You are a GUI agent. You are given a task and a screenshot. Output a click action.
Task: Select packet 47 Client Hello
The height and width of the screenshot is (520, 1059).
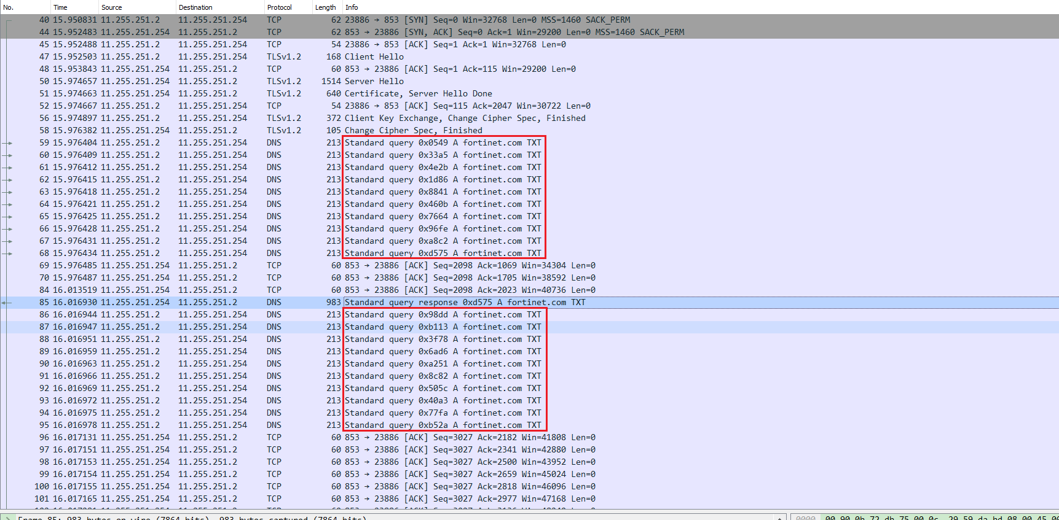coord(529,56)
